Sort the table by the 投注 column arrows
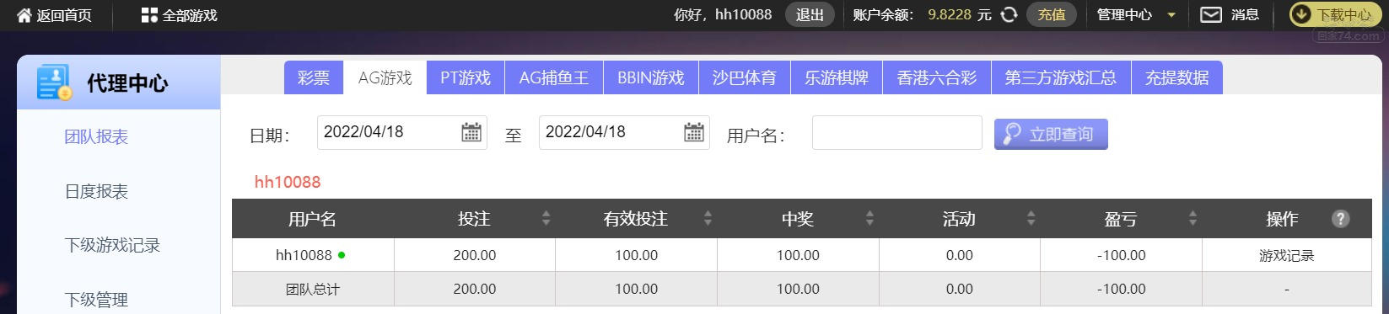Screen dimensions: 1389x314 (x=546, y=219)
